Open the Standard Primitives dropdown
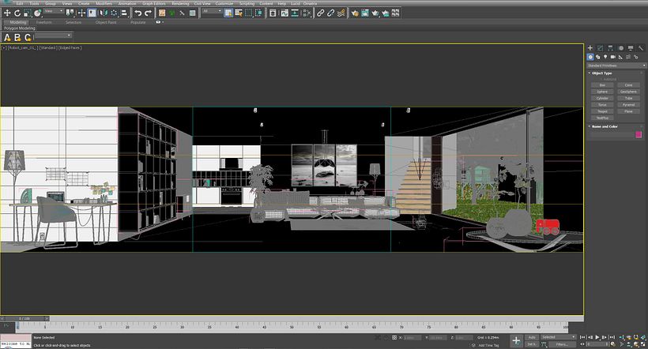 (615, 65)
